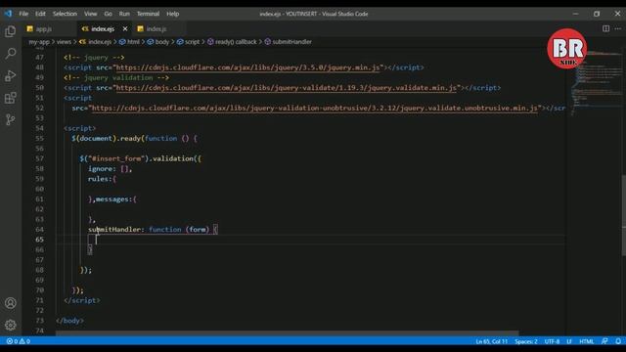626x352 pixels.
Task: Switch to the app.js tab
Action: 44,28
